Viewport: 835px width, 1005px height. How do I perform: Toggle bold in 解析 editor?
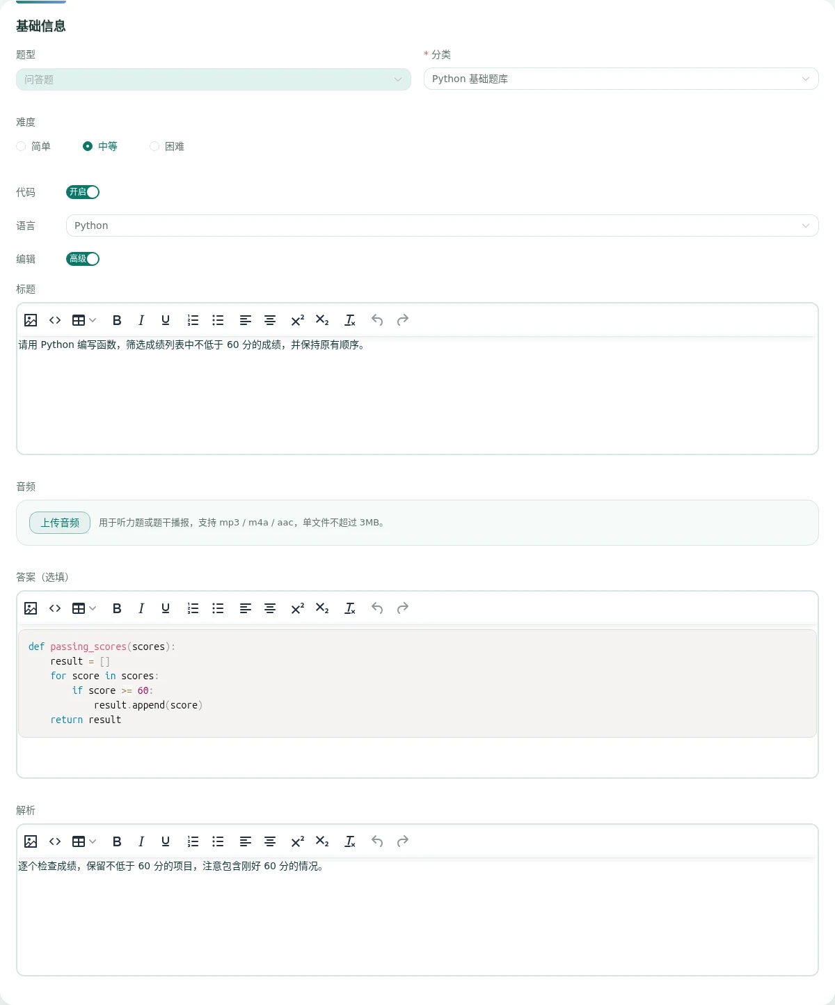(x=117, y=841)
